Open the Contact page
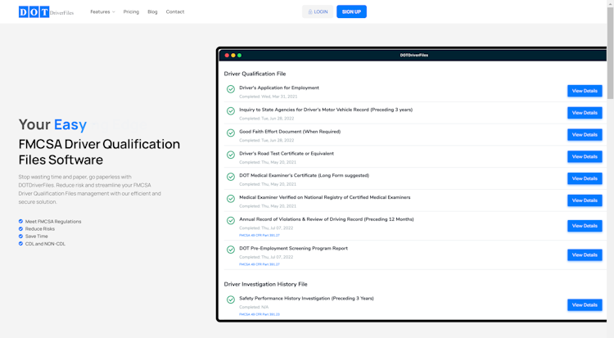Screen dimensions: 614x338 175,11
